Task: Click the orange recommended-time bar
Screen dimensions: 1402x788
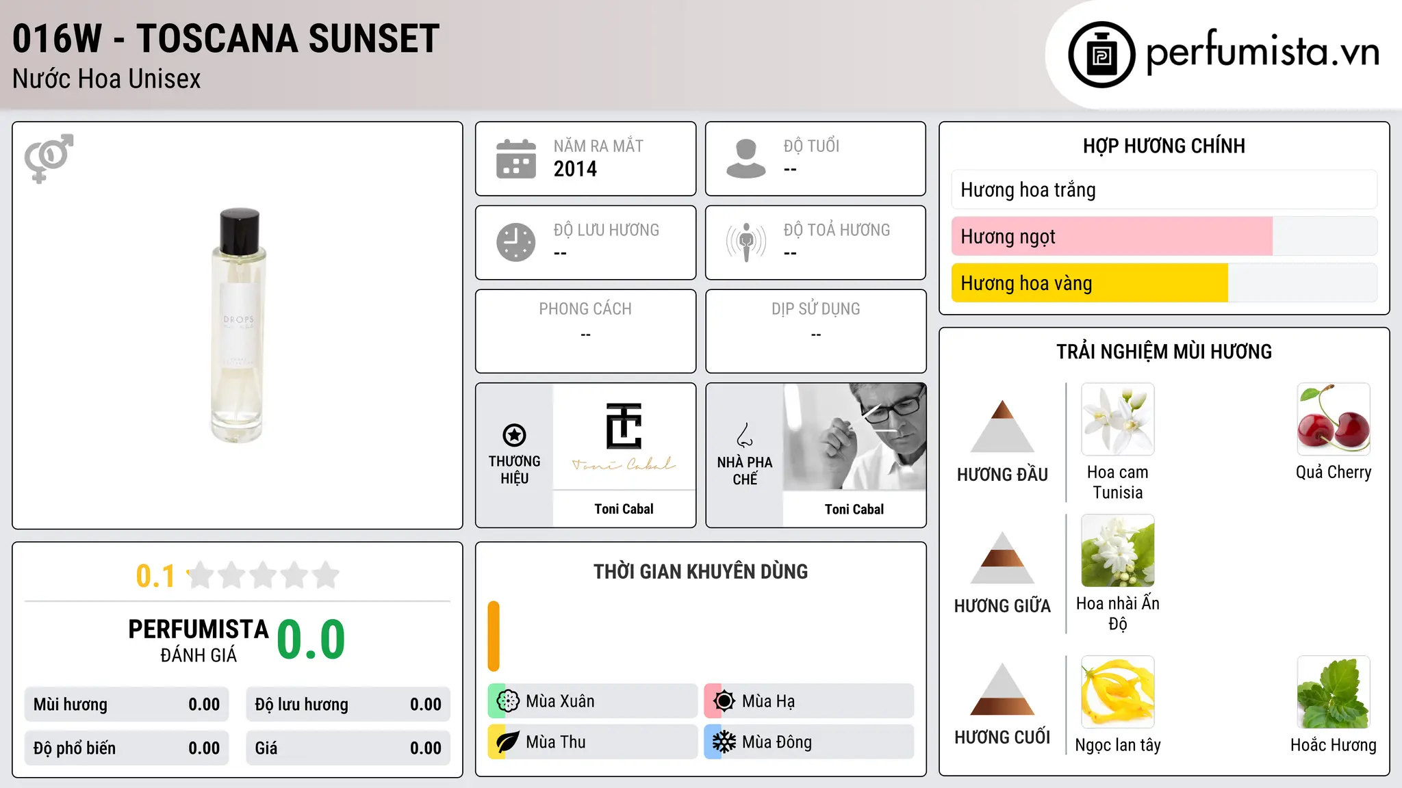Action: click(494, 636)
